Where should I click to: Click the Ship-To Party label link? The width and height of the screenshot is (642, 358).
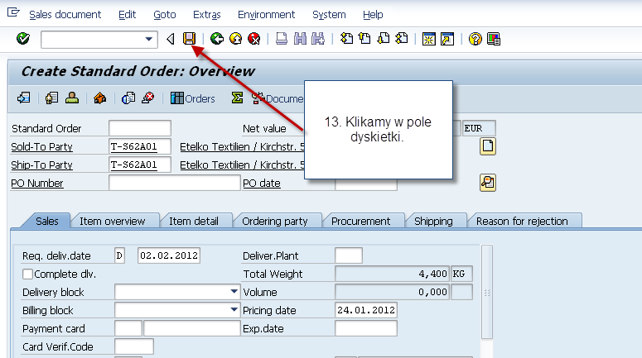click(41, 165)
